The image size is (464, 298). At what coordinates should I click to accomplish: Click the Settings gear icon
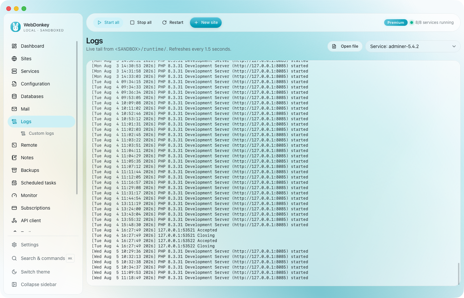point(14,245)
